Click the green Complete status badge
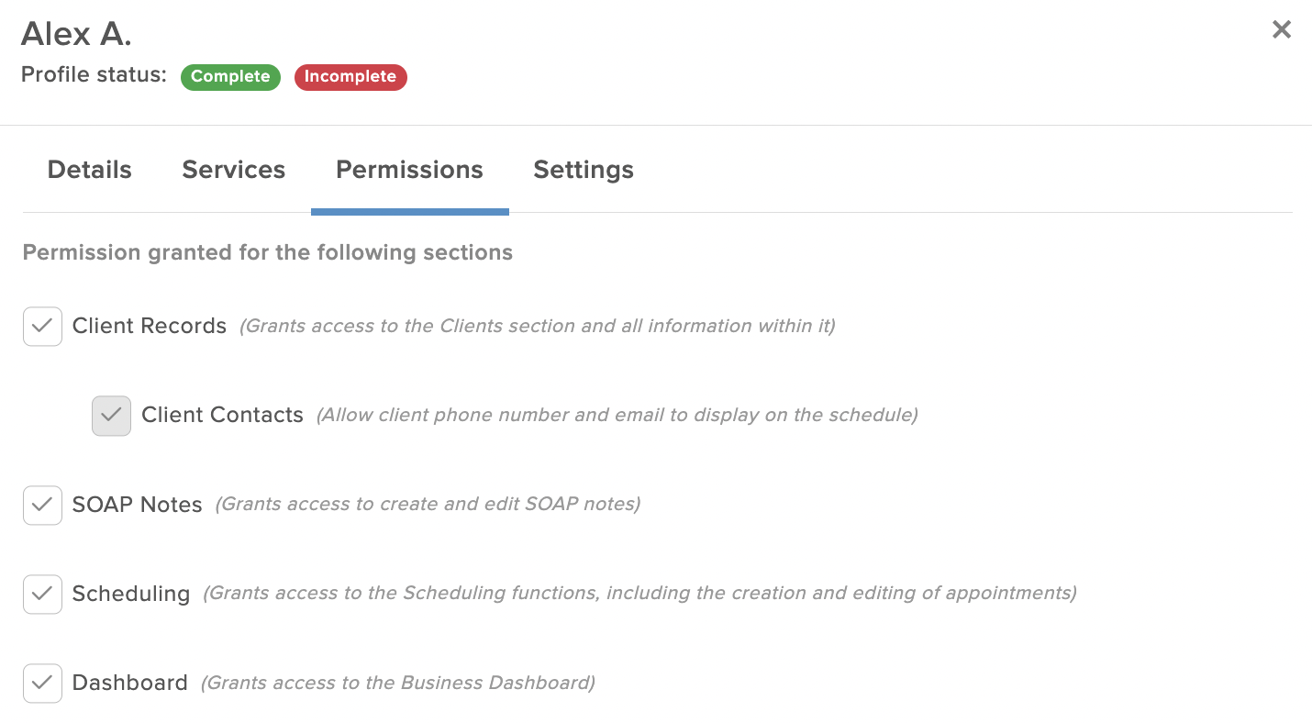The image size is (1312, 723). point(230,77)
